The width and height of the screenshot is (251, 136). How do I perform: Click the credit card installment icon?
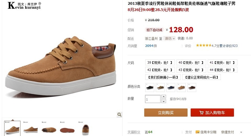click(x=198, y=132)
